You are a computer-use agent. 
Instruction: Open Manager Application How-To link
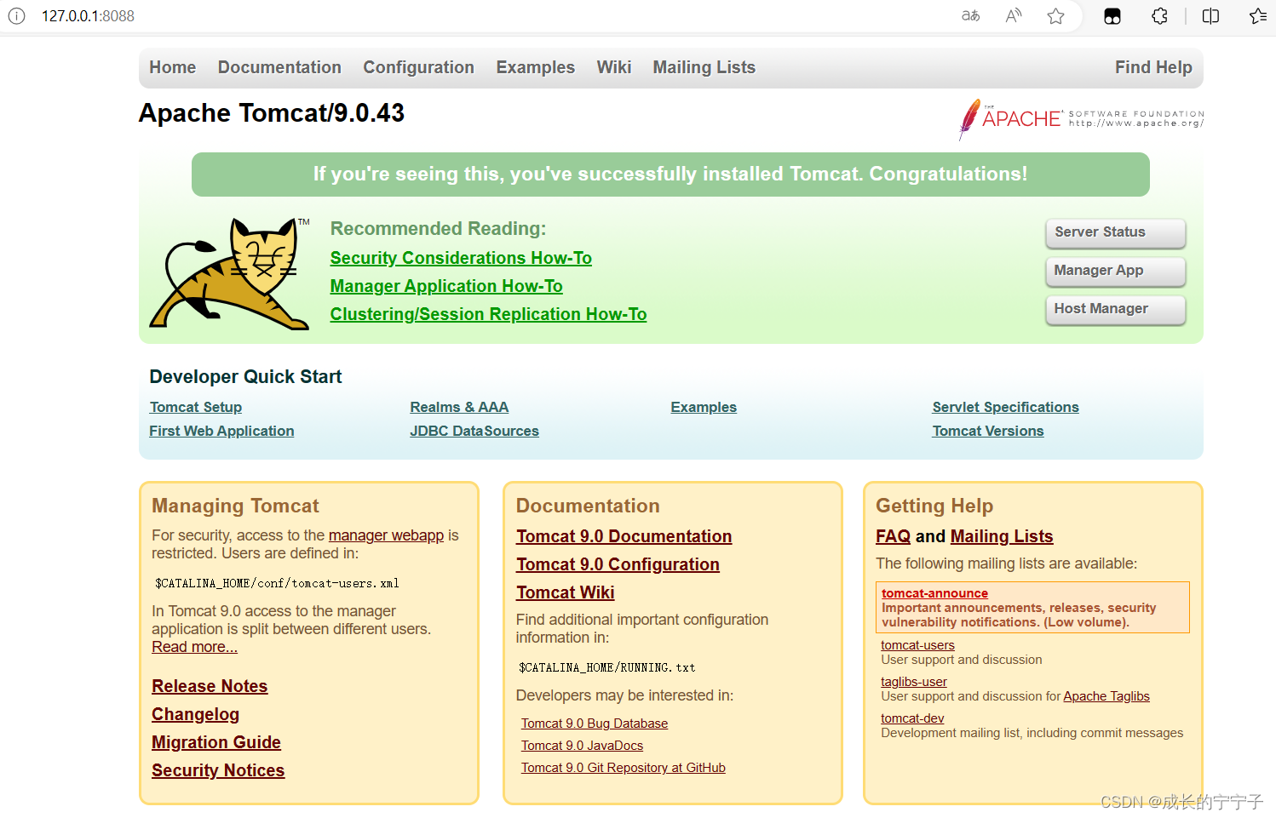[446, 286]
